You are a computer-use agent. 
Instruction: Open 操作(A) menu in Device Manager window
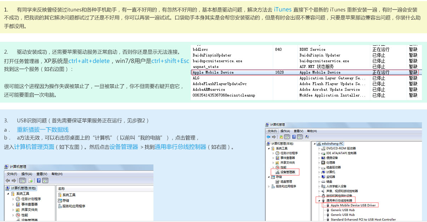pos(285,131)
